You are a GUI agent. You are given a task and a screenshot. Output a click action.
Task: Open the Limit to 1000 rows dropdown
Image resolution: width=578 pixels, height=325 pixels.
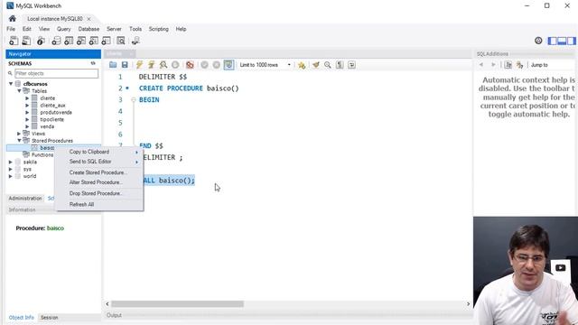(x=265, y=65)
